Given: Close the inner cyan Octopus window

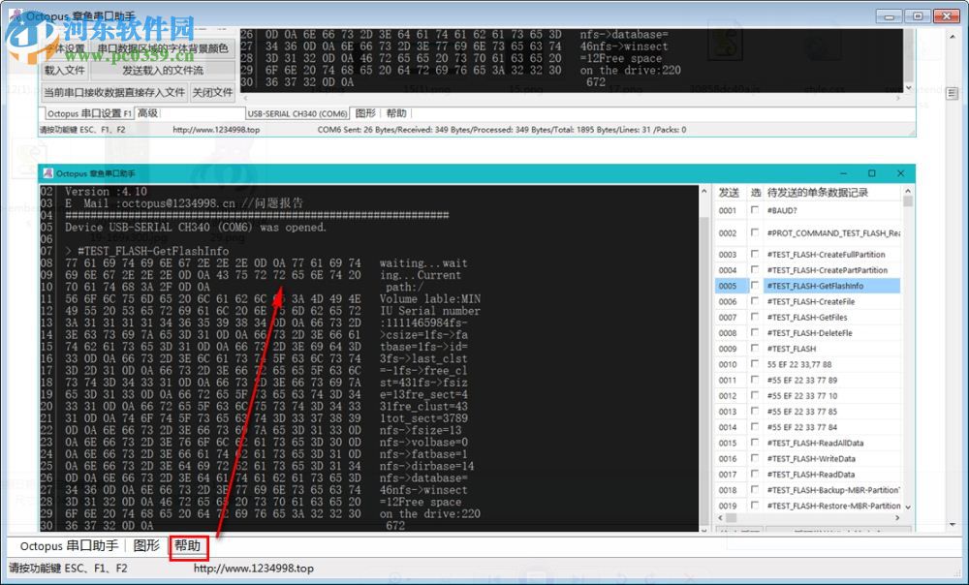Looking at the screenshot, I should click(x=900, y=173).
